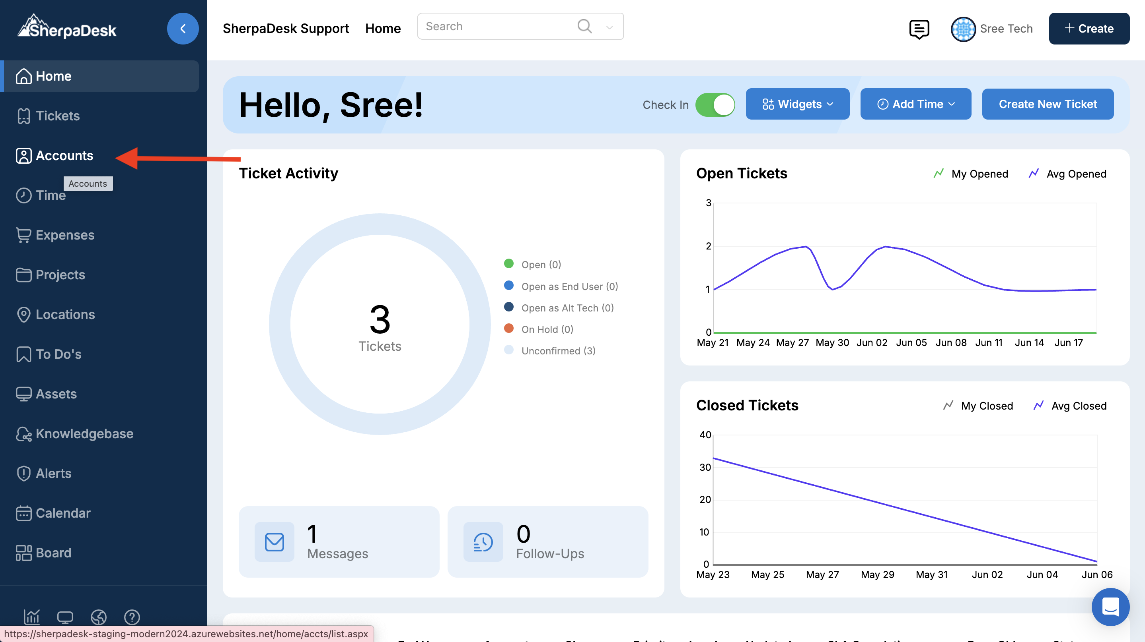Open Accounts in the sidebar
This screenshot has height=642, width=1145.
[64, 155]
